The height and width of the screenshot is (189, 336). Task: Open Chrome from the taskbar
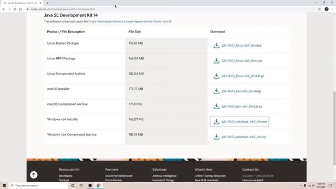tap(99, 185)
